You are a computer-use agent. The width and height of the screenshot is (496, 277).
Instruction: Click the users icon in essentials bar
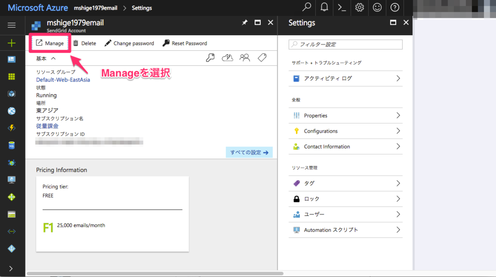point(245,58)
